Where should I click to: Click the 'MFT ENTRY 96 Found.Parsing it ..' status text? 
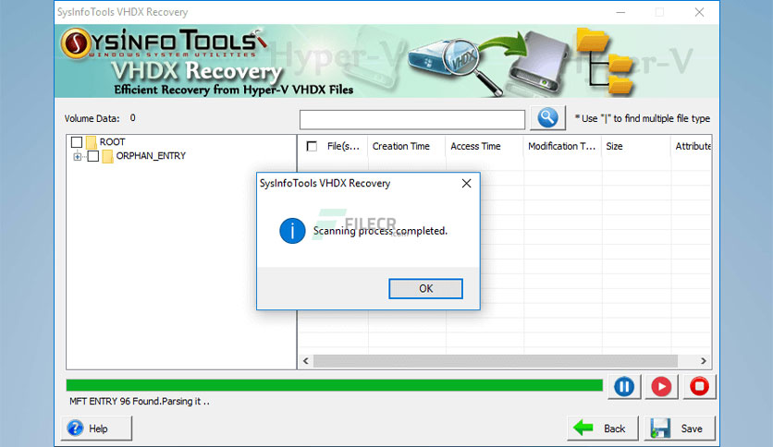point(140,401)
